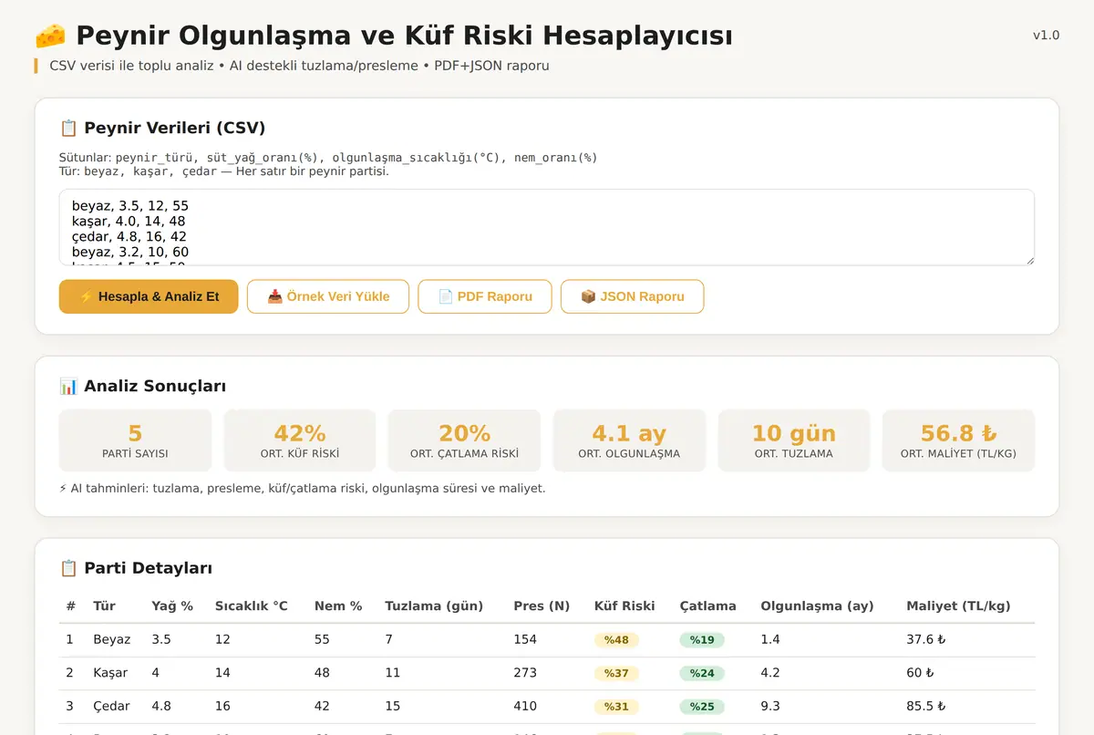Viewport: 1094px width, 735px height.
Task: Click the Yağ % column header
Action: pos(172,606)
